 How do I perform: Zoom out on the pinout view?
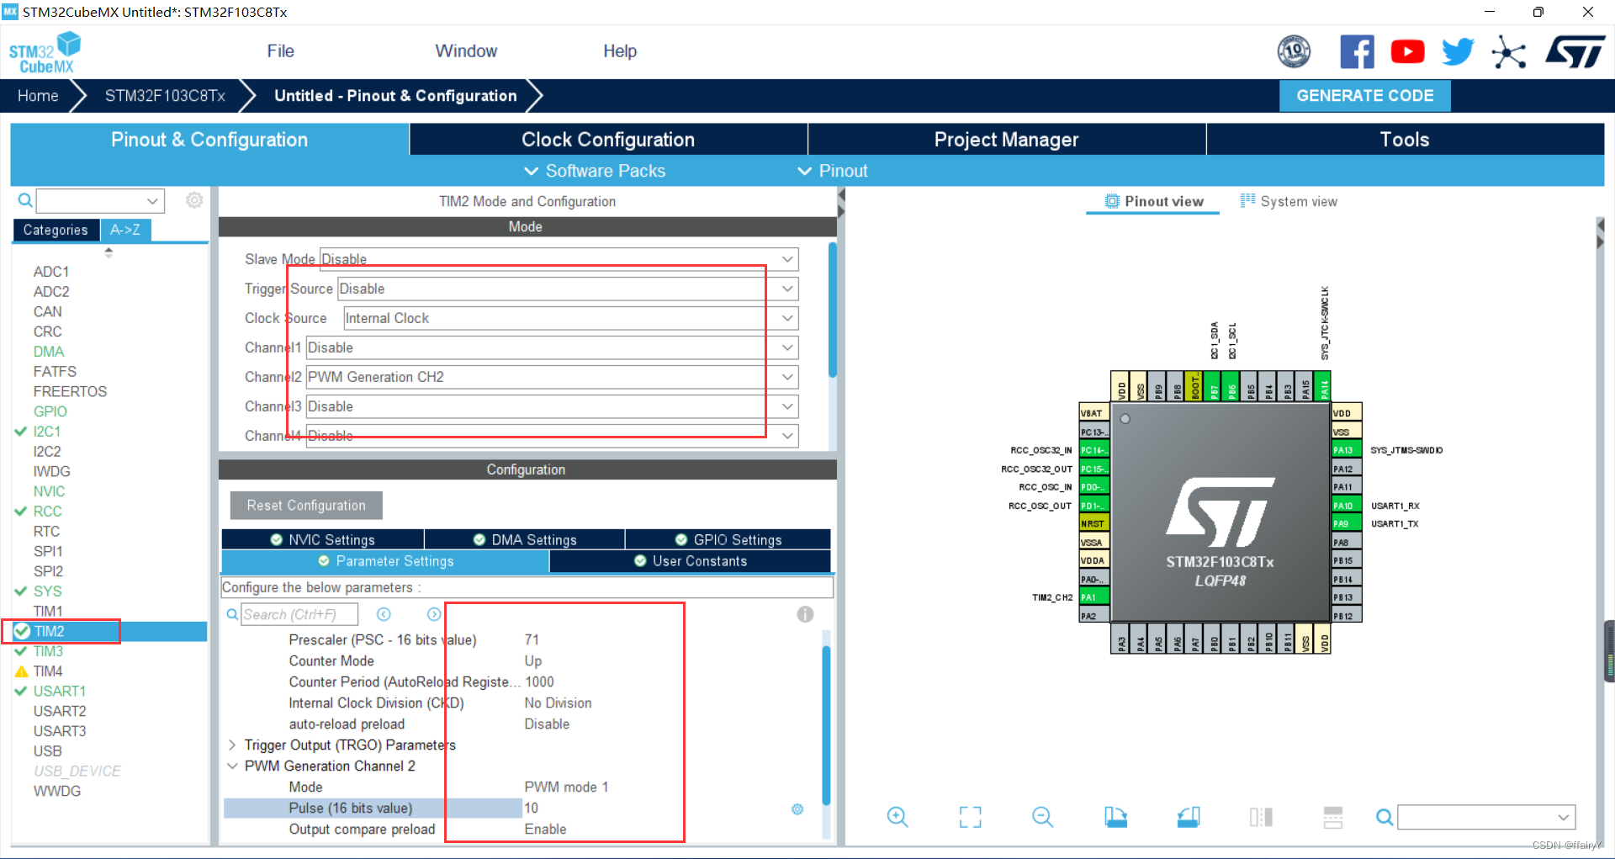point(1042,817)
